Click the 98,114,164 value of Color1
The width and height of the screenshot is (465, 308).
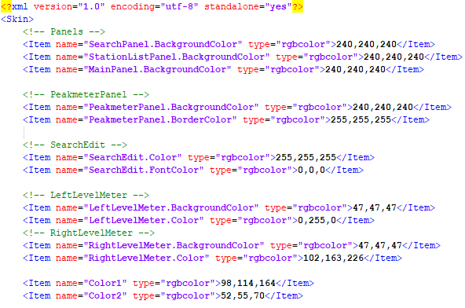248,283
